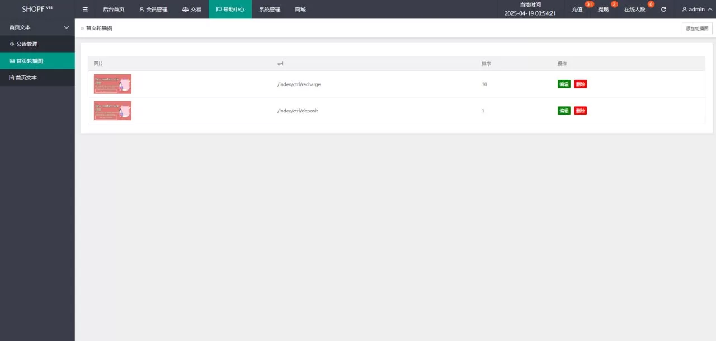Open 公告管理 in the sidebar
Image resolution: width=716 pixels, height=341 pixels.
point(26,44)
